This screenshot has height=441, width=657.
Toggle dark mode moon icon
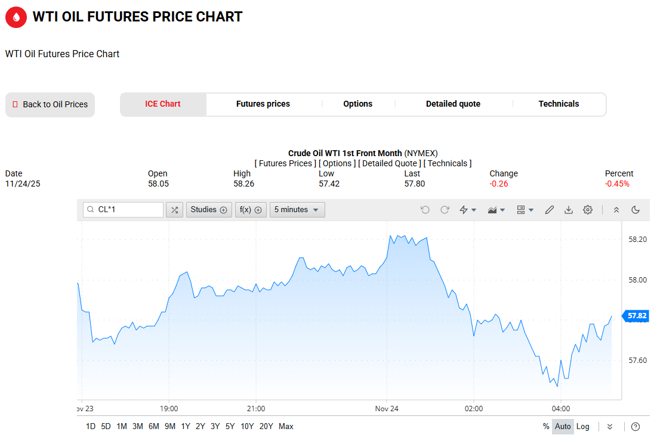636,210
